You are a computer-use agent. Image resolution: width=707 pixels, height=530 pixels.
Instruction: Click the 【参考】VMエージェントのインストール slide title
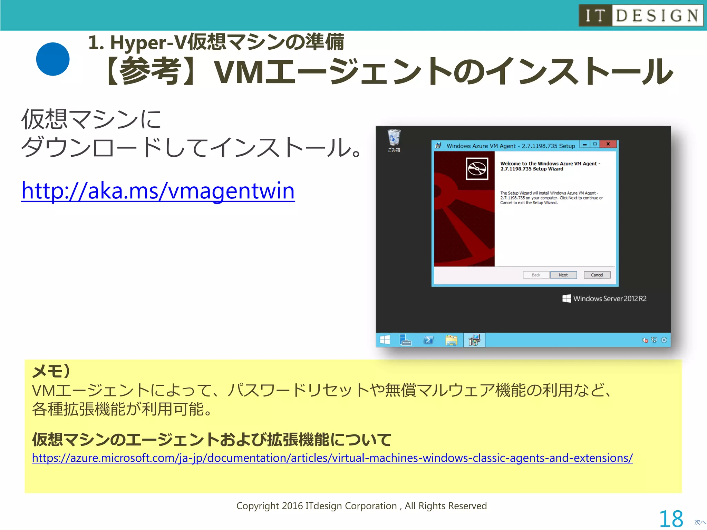coord(387,72)
